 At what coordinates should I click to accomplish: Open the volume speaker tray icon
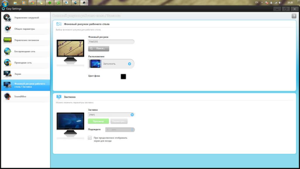point(280,3)
